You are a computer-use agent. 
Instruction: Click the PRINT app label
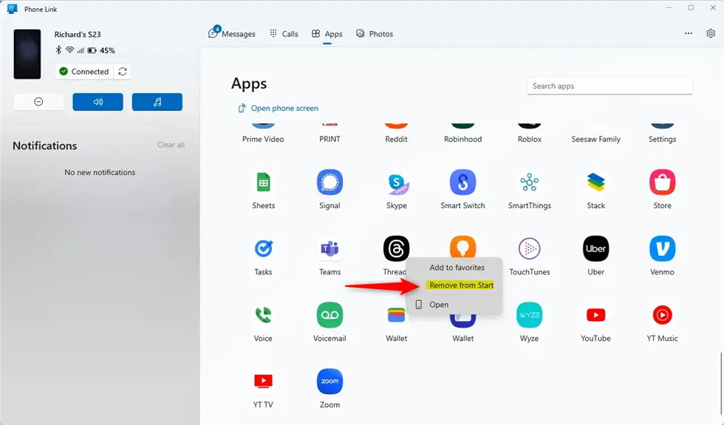[329, 139]
